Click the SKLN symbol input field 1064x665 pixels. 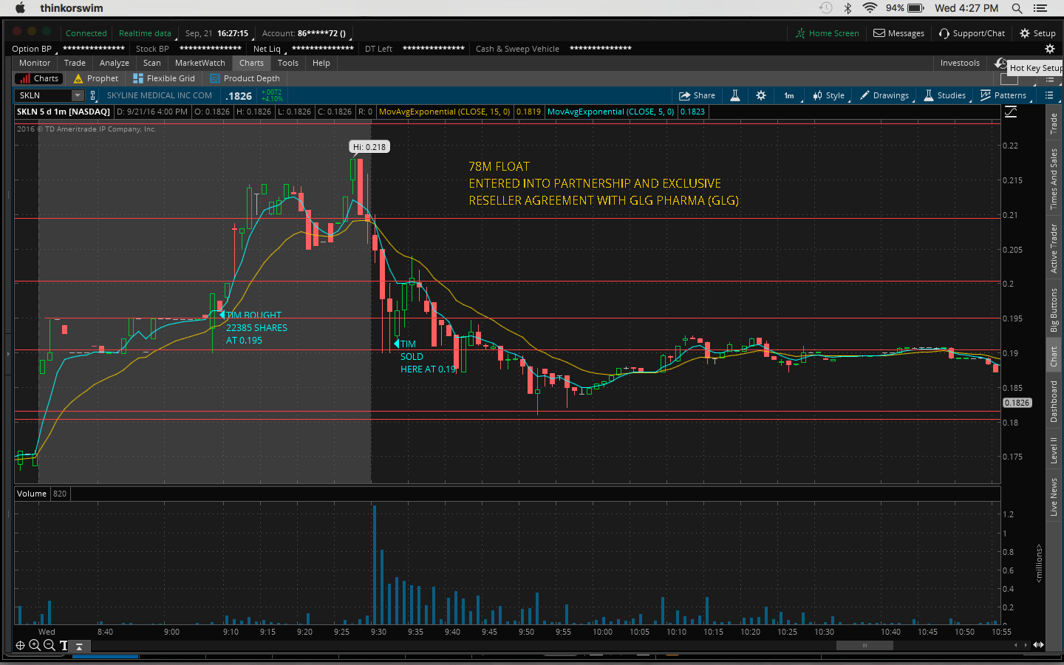click(43, 95)
